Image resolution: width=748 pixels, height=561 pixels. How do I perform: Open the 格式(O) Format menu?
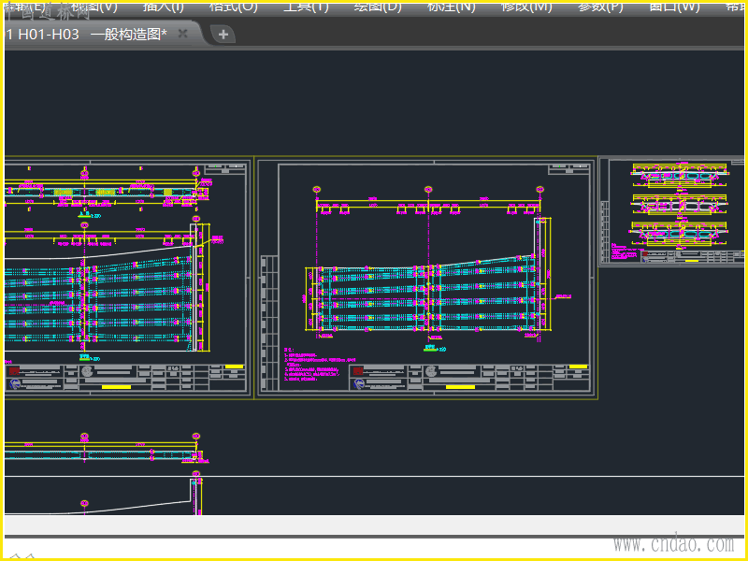(233, 6)
